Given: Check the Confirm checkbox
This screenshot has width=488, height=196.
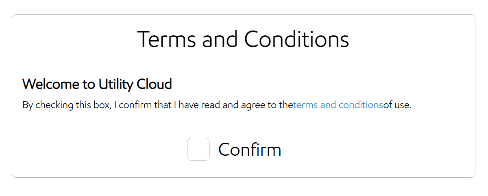Looking at the screenshot, I should coord(198,149).
